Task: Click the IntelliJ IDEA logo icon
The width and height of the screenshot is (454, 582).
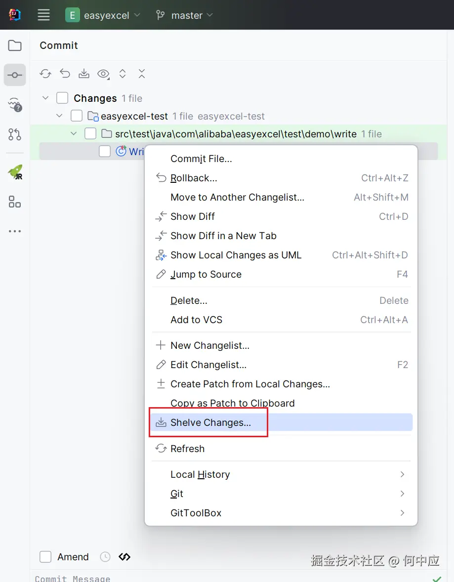Action: 15,15
